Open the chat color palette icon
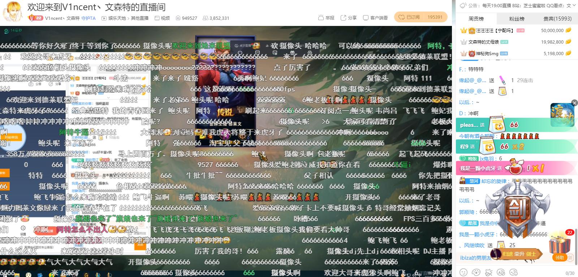 pyautogui.click(x=476, y=272)
